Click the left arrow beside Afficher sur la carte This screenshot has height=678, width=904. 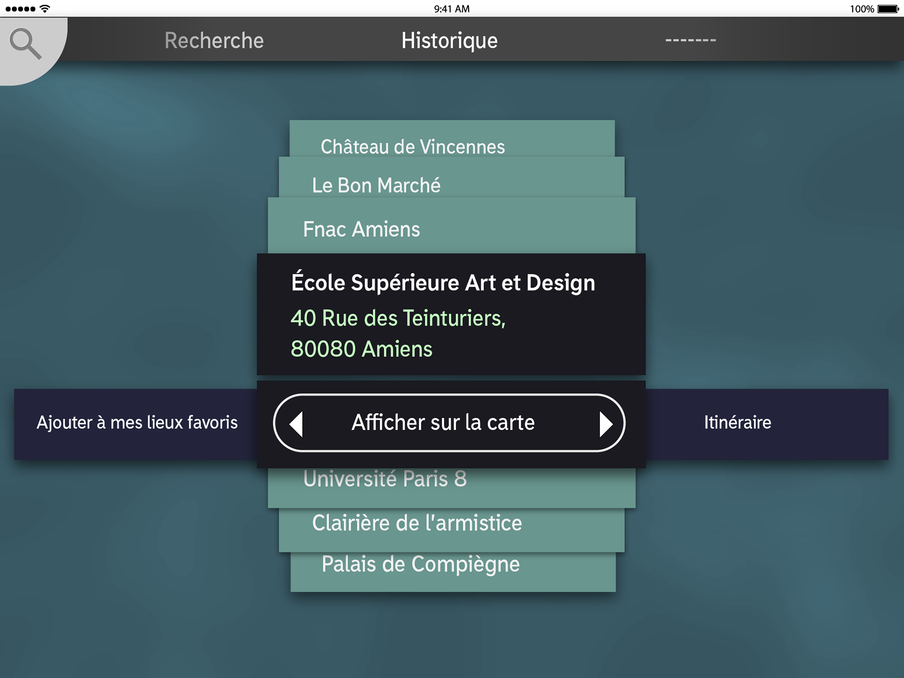[x=296, y=424]
